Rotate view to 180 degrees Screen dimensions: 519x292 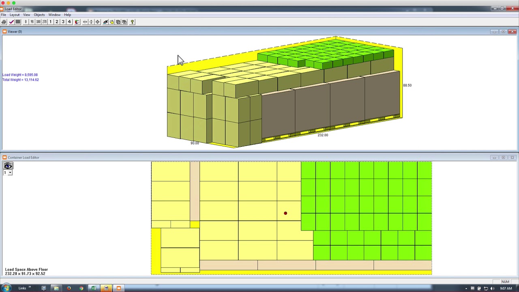[38, 22]
